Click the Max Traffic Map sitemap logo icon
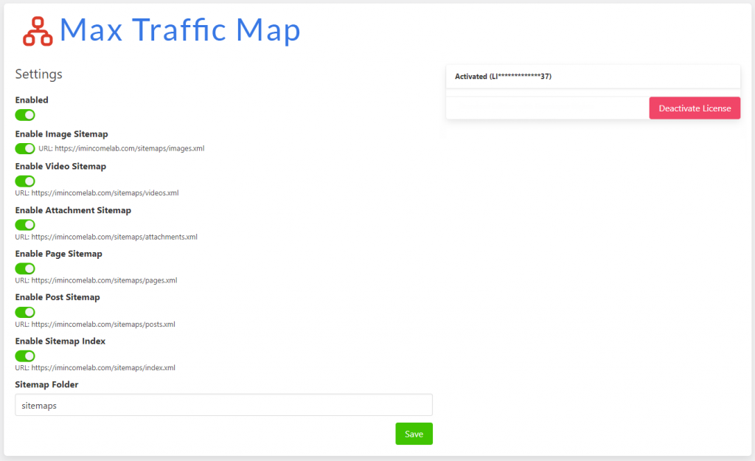755x461 pixels. (36, 31)
